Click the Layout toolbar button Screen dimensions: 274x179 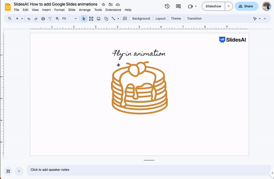160,19
